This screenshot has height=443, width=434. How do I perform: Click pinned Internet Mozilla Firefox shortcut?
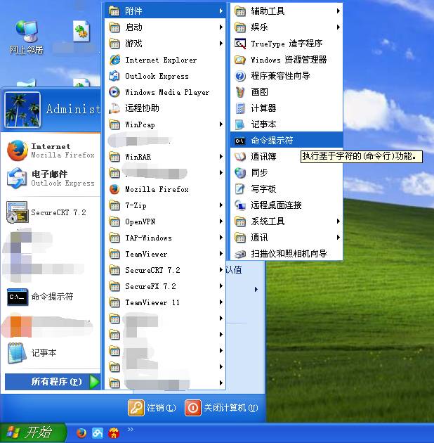point(51,150)
